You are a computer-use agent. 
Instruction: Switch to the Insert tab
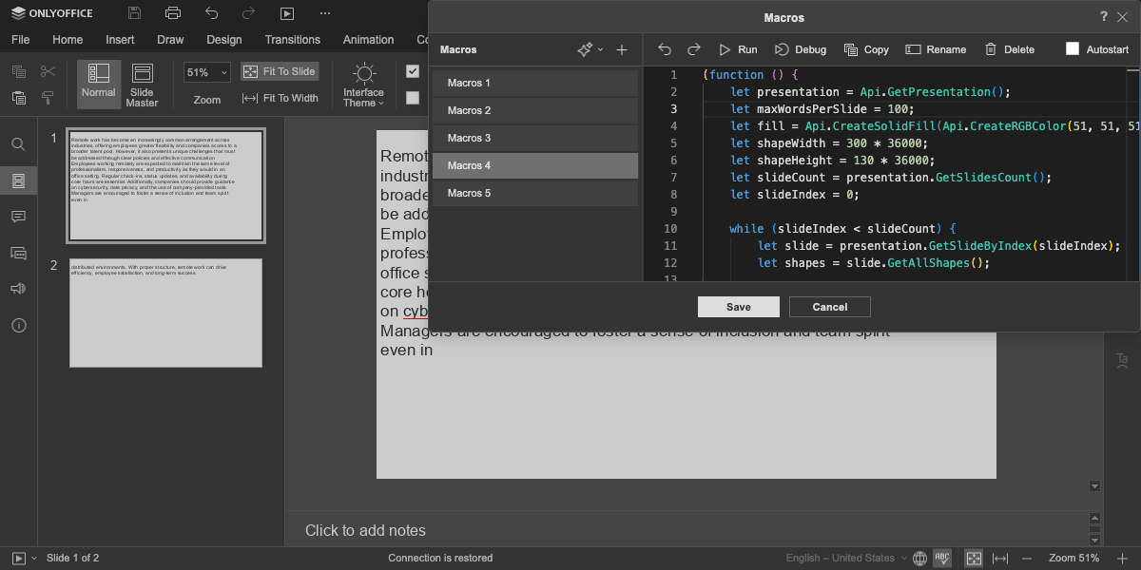(x=120, y=40)
